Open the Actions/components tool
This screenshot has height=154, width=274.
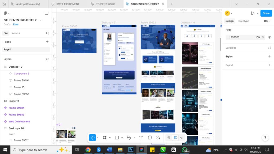click(x=158, y=138)
